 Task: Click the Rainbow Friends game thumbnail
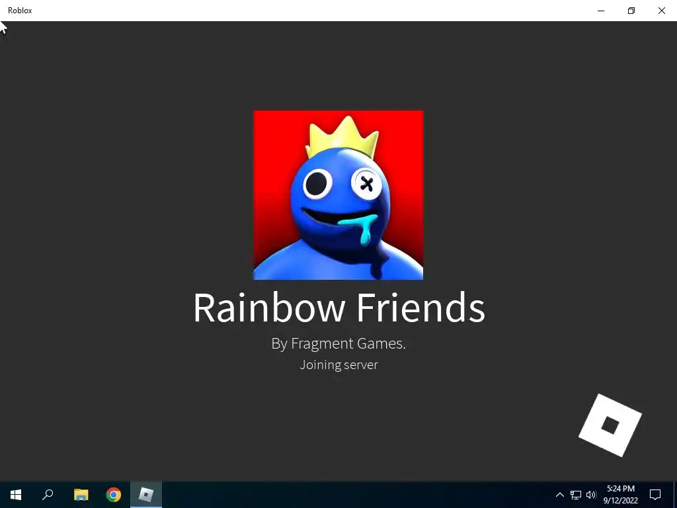coord(338,195)
